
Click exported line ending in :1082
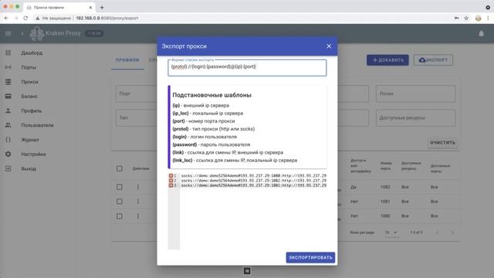(254, 181)
